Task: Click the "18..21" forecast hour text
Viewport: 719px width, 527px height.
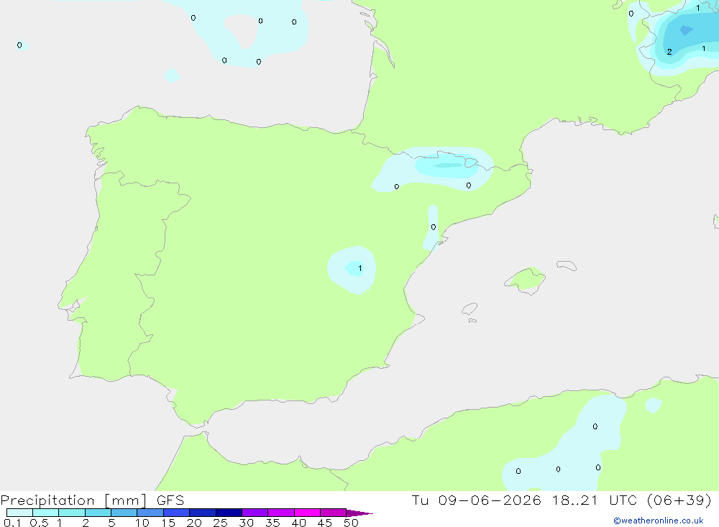Action: click(x=575, y=500)
